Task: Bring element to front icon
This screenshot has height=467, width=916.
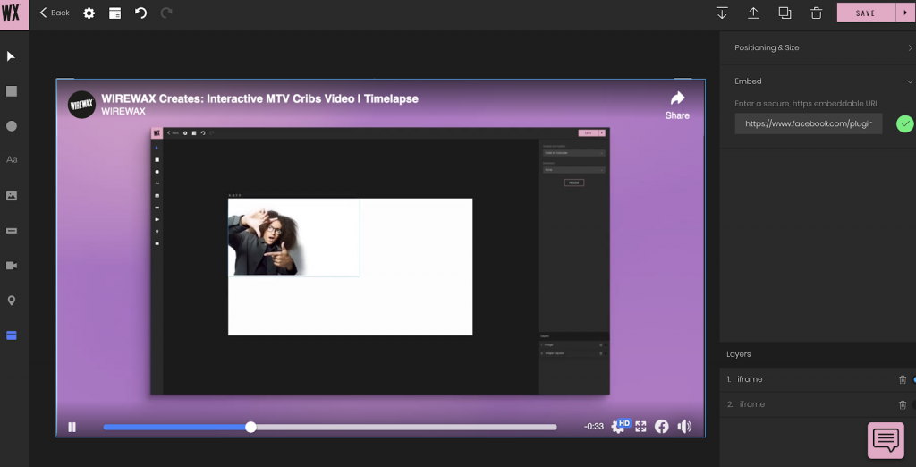Action: pyautogui.click(x=753, y=13)
